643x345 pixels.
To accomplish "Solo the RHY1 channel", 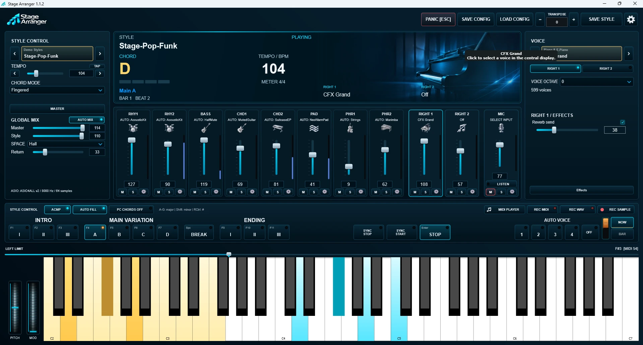I will (133, 192).
